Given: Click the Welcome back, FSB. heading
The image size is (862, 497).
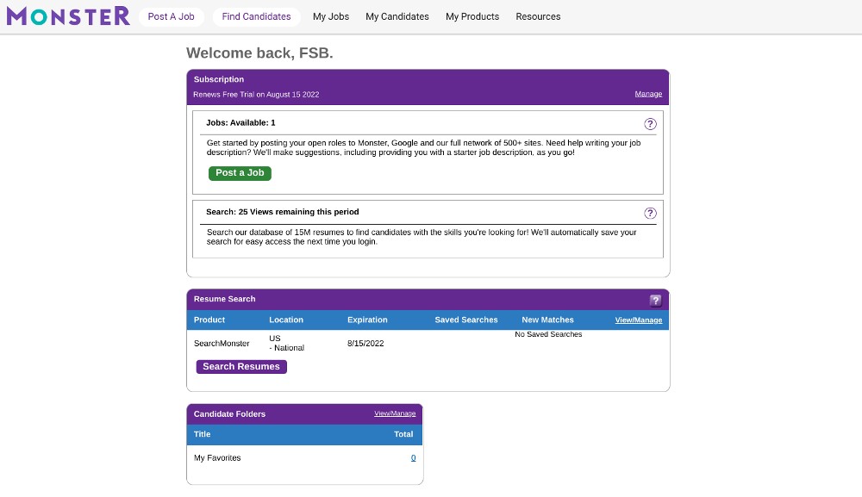Looking at the screenshot, I should pos(259,53).
